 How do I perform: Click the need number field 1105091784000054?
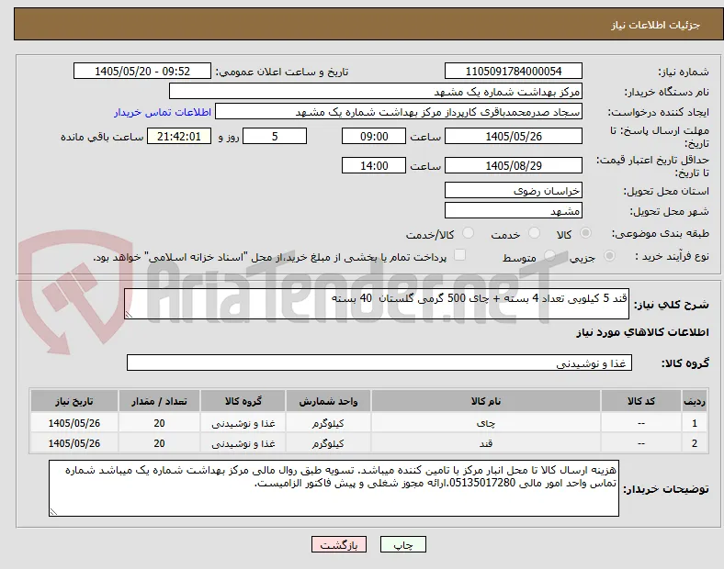coord(514,71)
